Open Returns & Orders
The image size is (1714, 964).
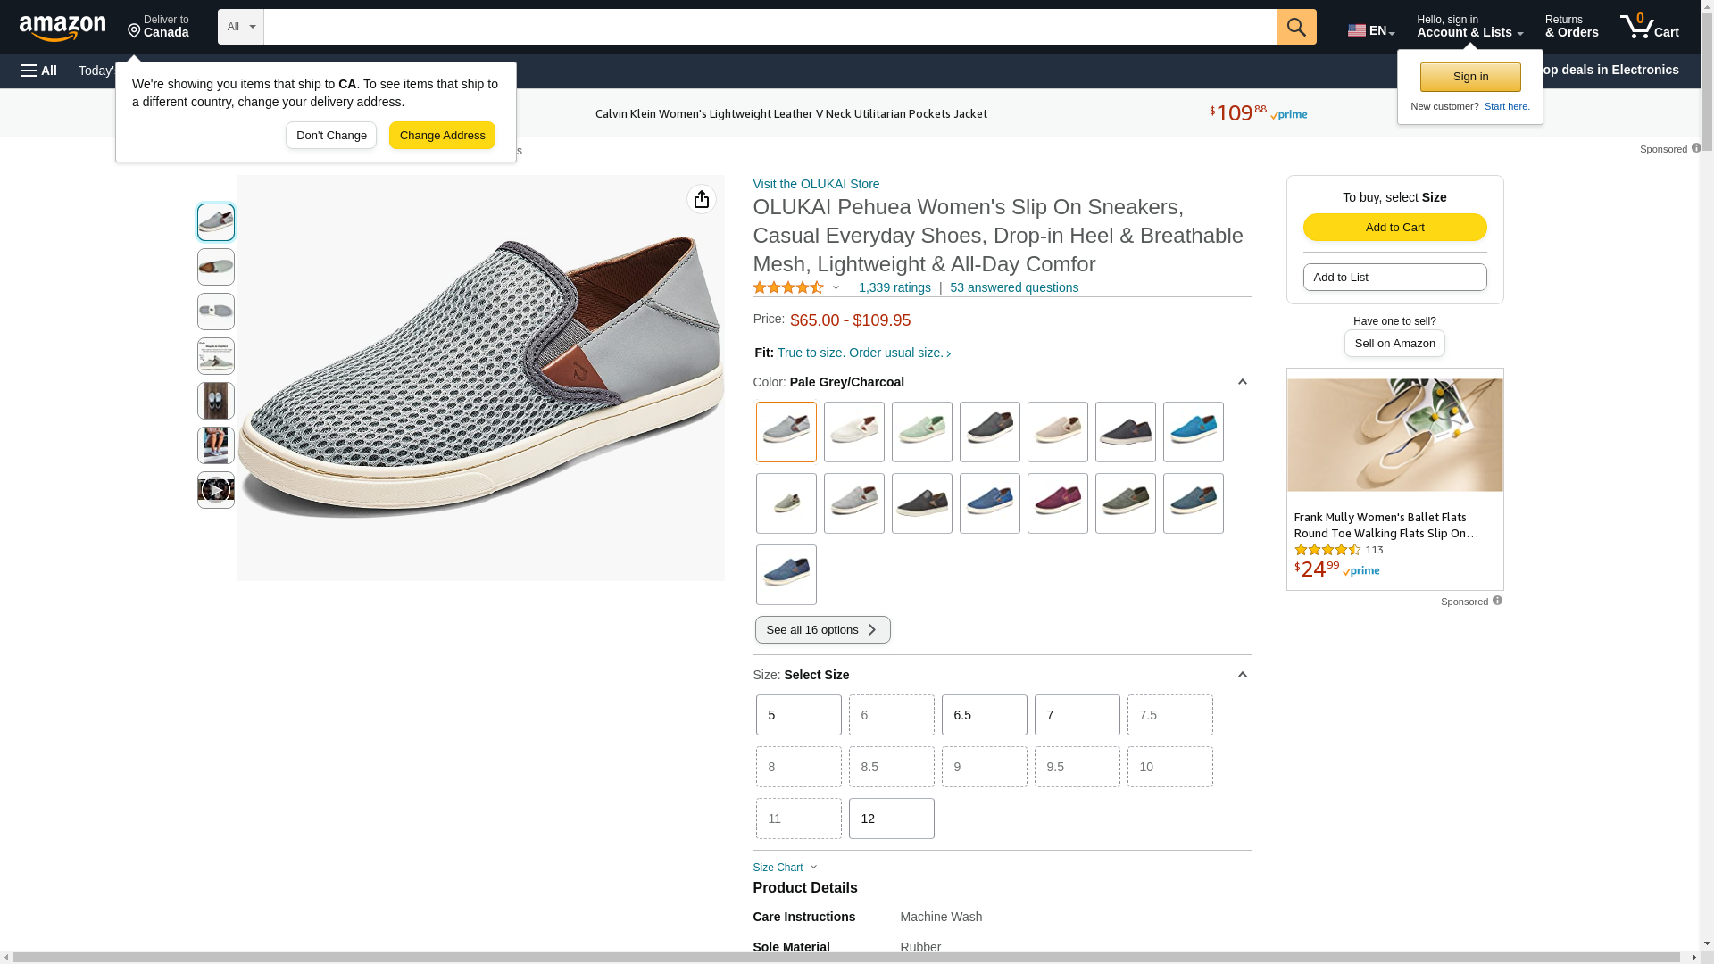point(1570,27)
